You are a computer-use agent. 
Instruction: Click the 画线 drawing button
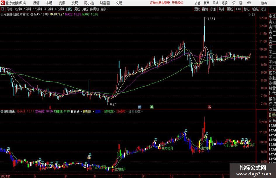coord(230,9)
